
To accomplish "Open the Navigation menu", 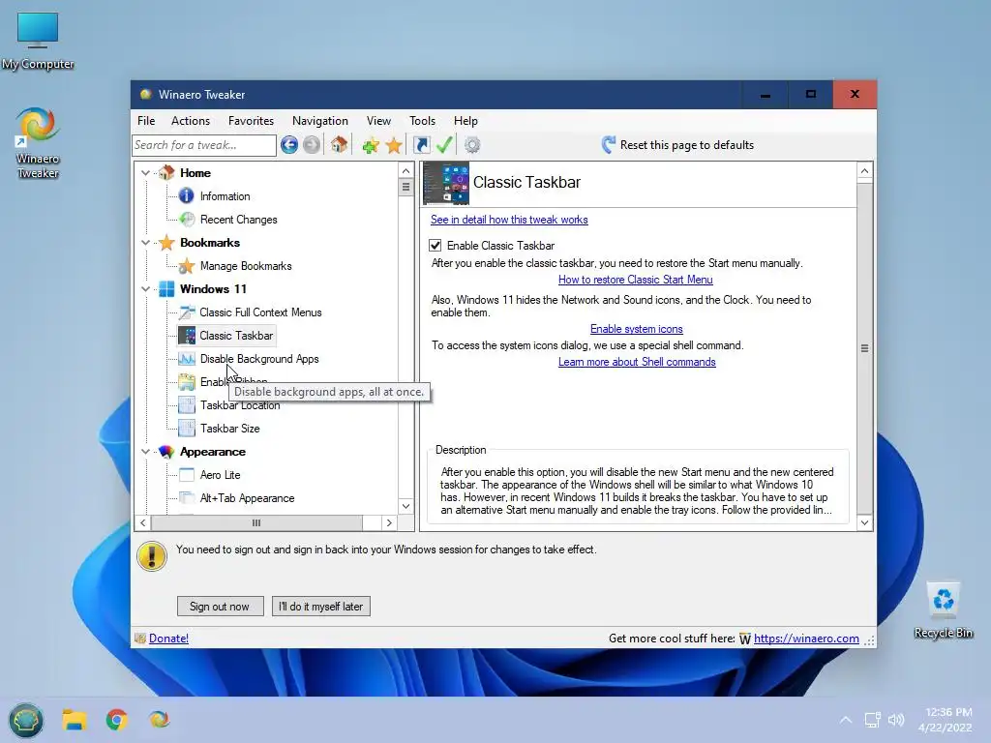I will click(x=319, y=121).
